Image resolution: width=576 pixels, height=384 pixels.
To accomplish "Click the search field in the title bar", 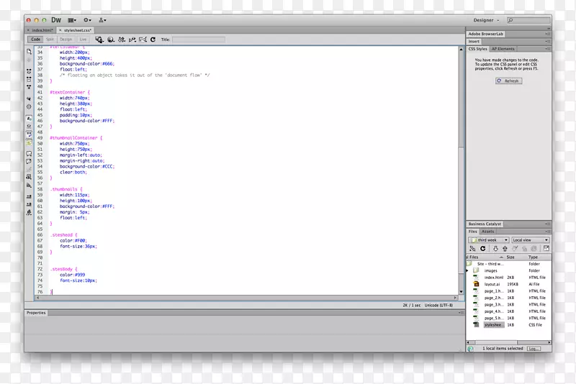I will point(528,20).
